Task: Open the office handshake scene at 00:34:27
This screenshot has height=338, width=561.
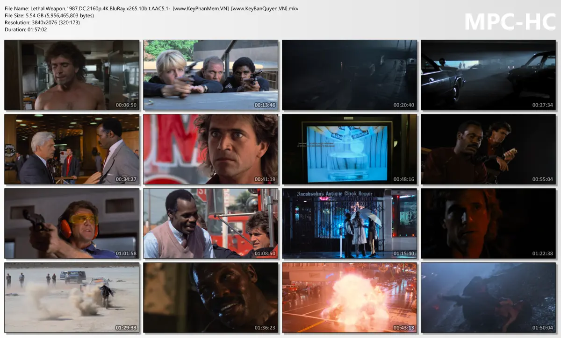Action: point(72,149)
